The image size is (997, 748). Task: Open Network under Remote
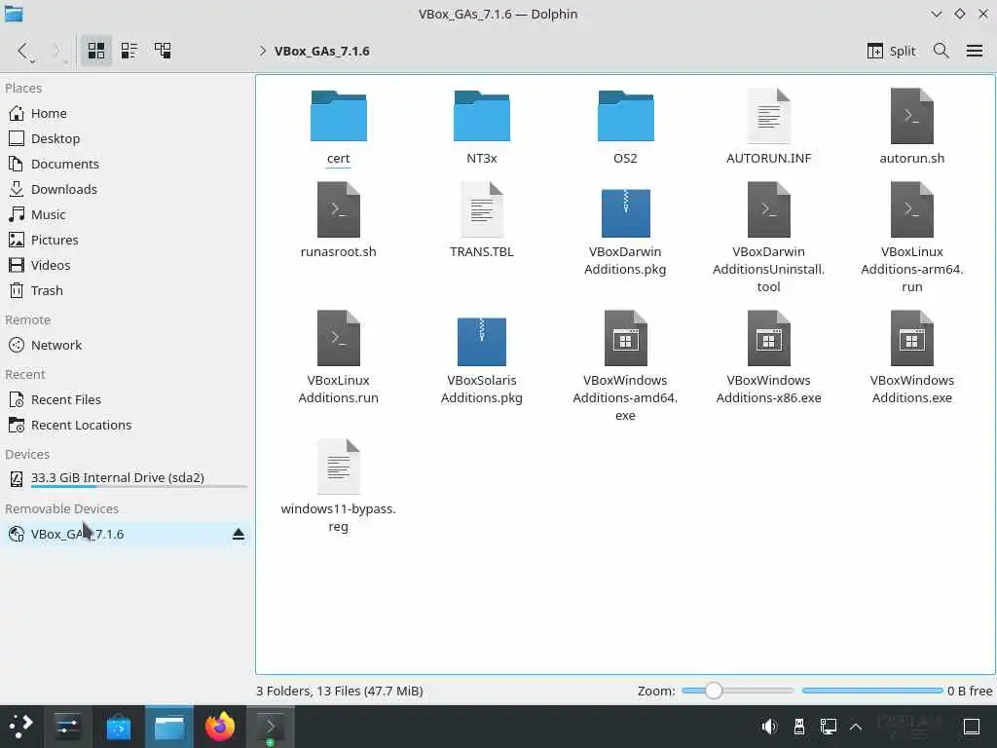128,346
